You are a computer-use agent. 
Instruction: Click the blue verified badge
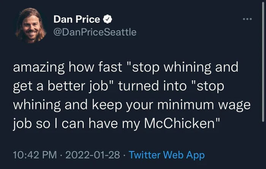coord(108,19)
